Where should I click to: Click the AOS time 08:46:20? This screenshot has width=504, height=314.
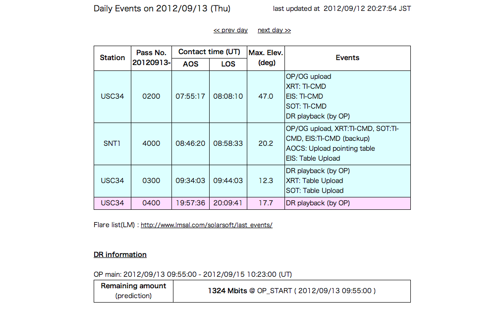pyautogui.click(x=190, y=144)
